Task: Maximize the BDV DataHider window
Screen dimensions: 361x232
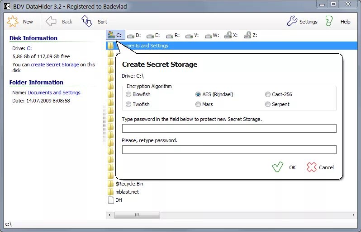Action: coord(333,4)
